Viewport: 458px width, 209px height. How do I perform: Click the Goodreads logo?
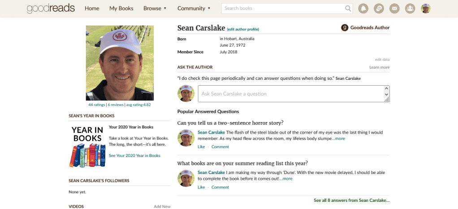pos(51,9)
